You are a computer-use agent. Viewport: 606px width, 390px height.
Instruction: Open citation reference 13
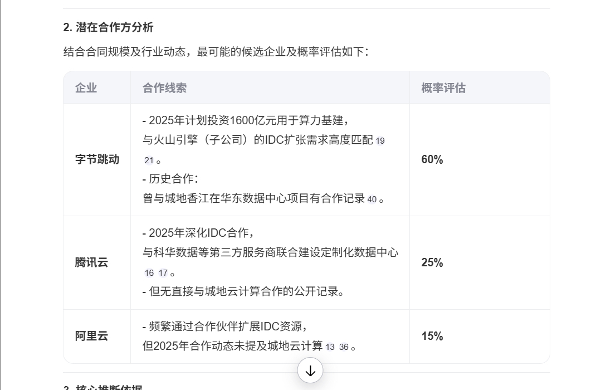tap(330, 347)
